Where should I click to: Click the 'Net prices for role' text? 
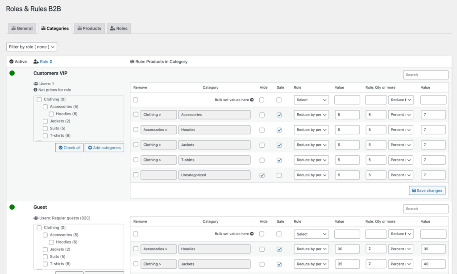54,90
